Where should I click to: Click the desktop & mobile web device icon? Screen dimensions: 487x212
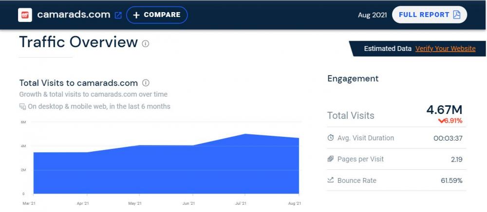coord(22,106)
